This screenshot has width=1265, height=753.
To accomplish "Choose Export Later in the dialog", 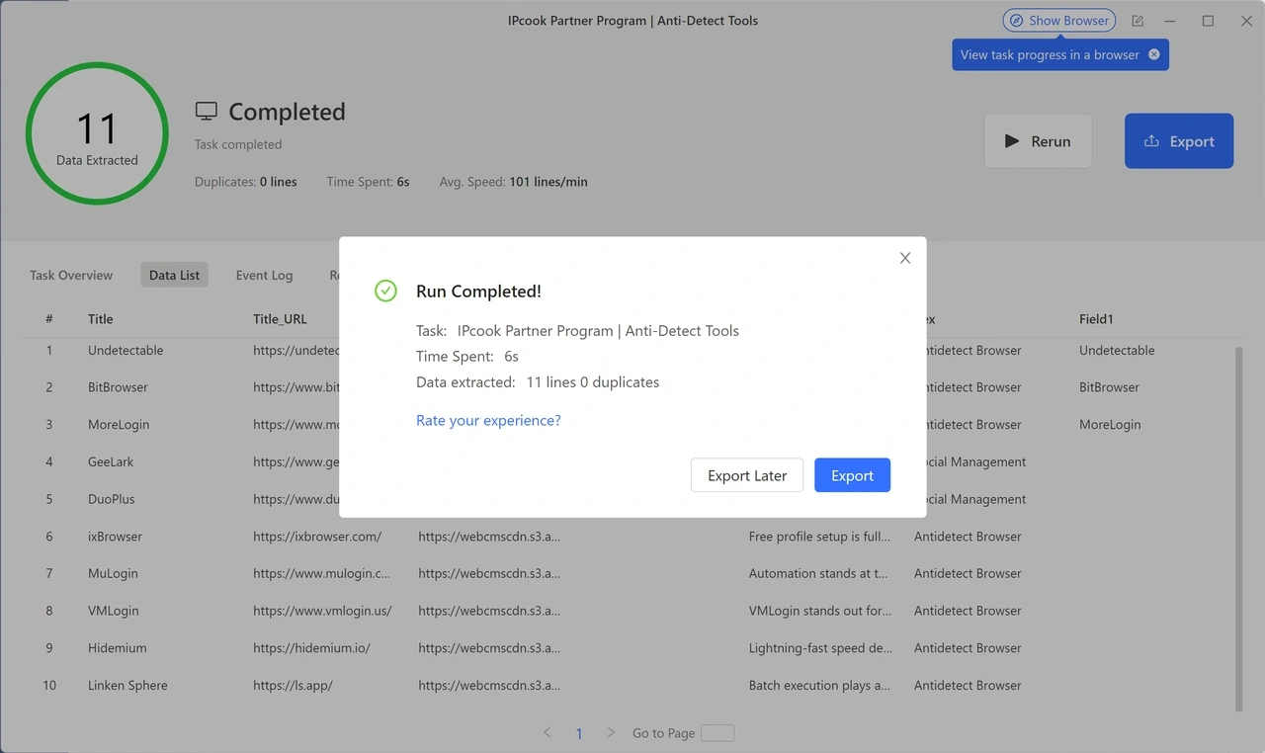I will pos(747,475).
